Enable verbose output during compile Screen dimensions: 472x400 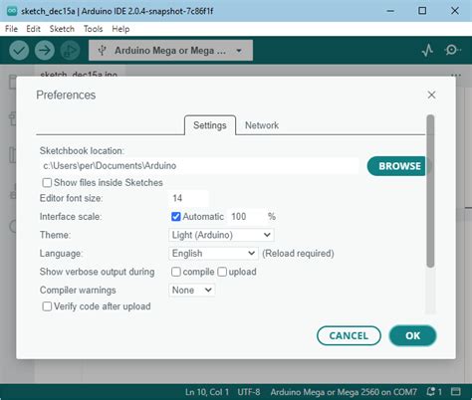point(176,272)
